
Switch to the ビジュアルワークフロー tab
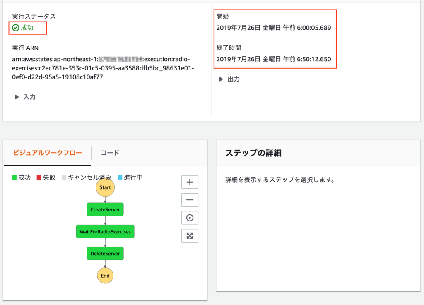pos(47,153)
